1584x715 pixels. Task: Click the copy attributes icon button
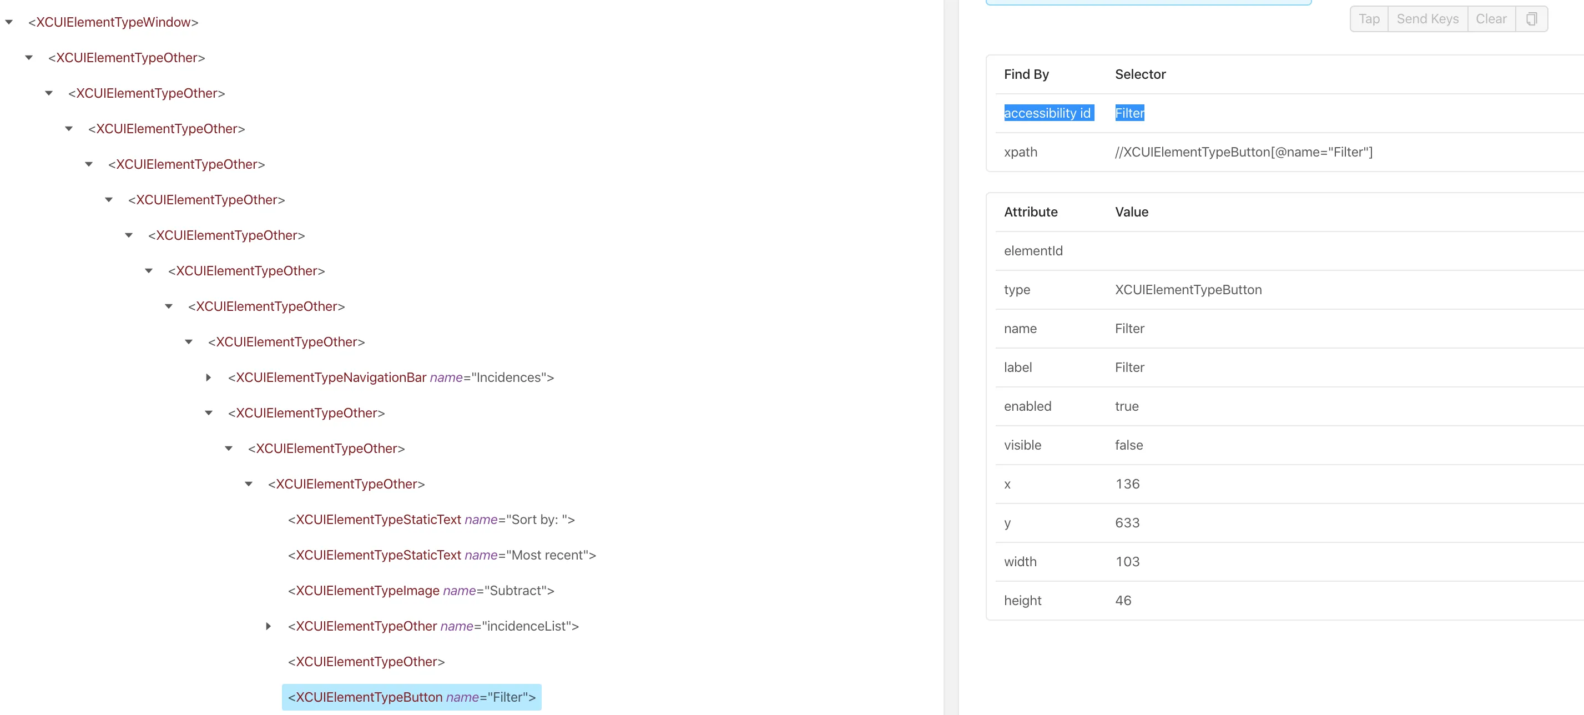click(x=1531, y=19)
